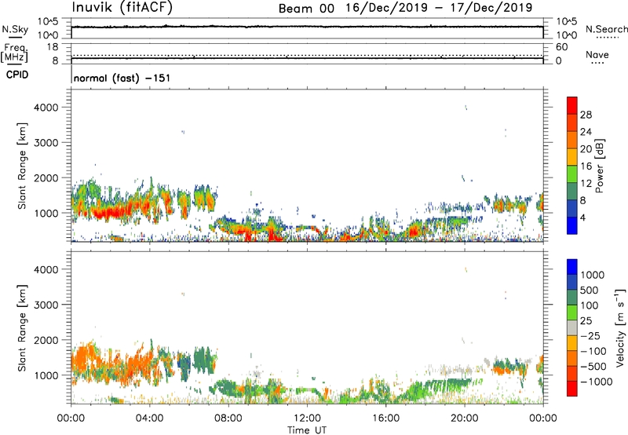Click the '20' label on power colorbar
The height and width of the screenshot is (435, 628).
pos(586,149)
